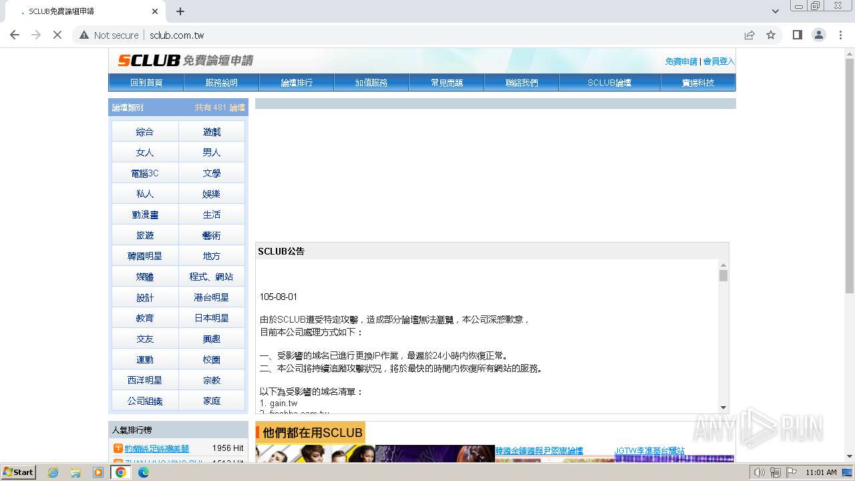Click the network tray icon
Viewport: 855px width, 481px height.
(x=776, y=472)
